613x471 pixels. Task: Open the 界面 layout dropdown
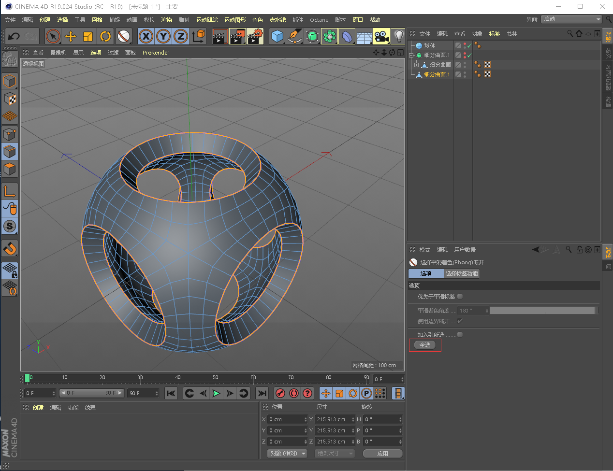click(571, 19)
